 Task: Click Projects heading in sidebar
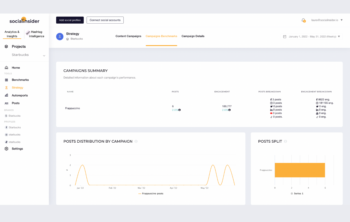tap(19, 47)
